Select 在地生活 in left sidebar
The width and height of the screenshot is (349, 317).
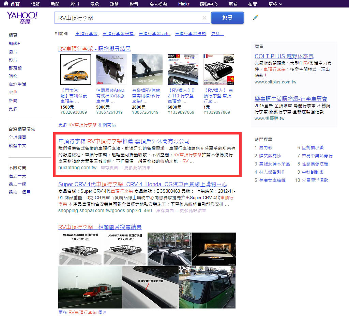click(x=17, y=84)
